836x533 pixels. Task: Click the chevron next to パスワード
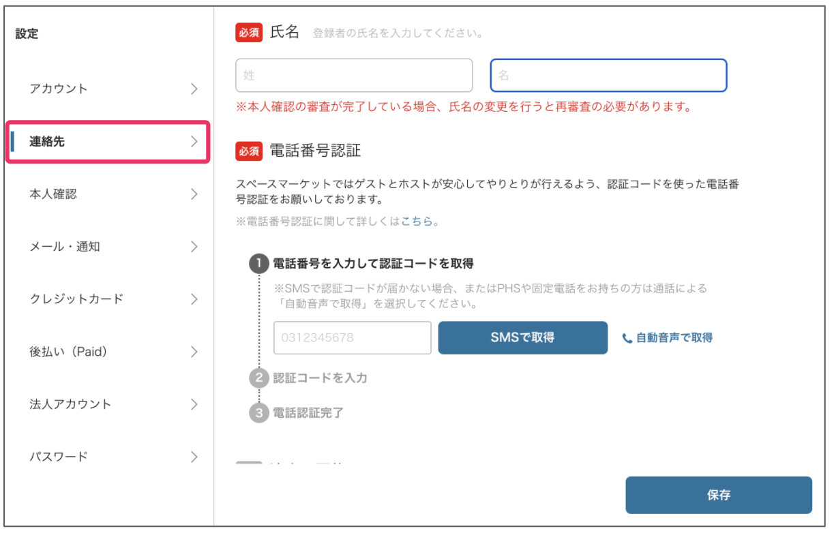[194, 457]
